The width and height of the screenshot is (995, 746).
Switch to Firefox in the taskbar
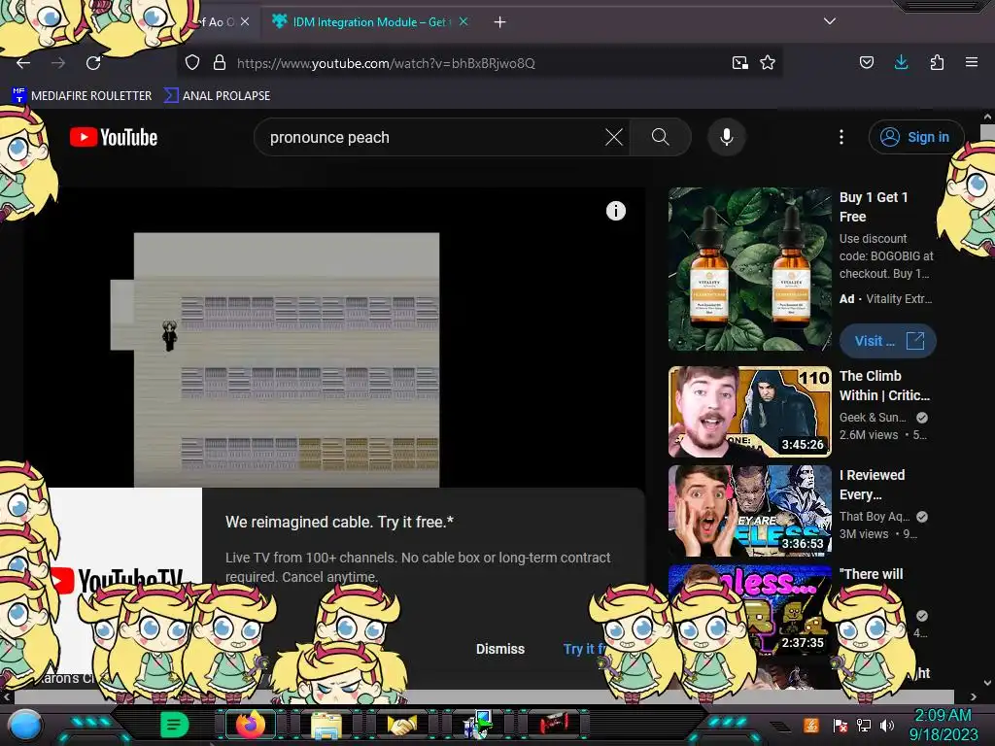pyautogui.click(x=251, y=725)
